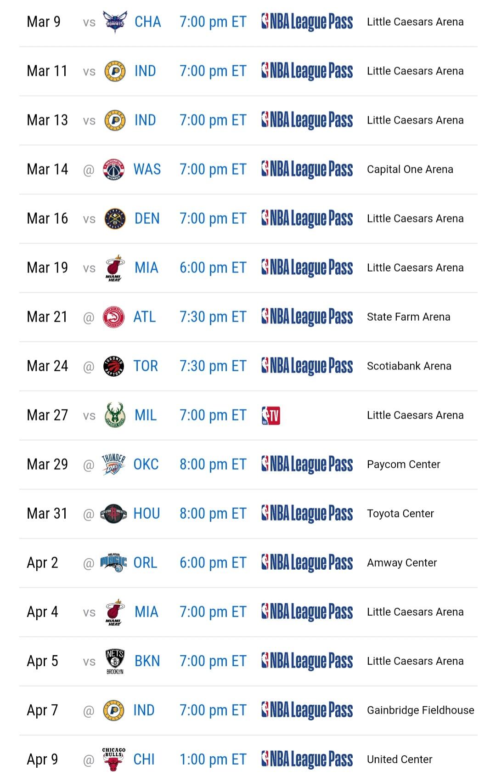Click the Atlanta Hawks logo icon

pyautogui.click(x=113, y=317)
